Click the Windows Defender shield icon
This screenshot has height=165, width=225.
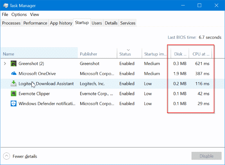click(x=14, y=103)
